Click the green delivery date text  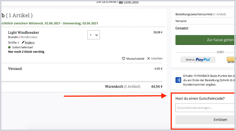(x=50, y=23)
